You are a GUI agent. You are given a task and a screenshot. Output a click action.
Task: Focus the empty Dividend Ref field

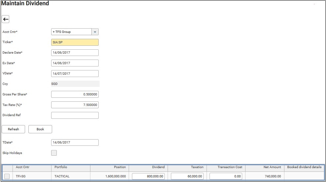tap(75, 115)
